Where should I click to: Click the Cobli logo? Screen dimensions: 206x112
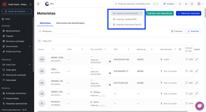click(x=49, y=4)
